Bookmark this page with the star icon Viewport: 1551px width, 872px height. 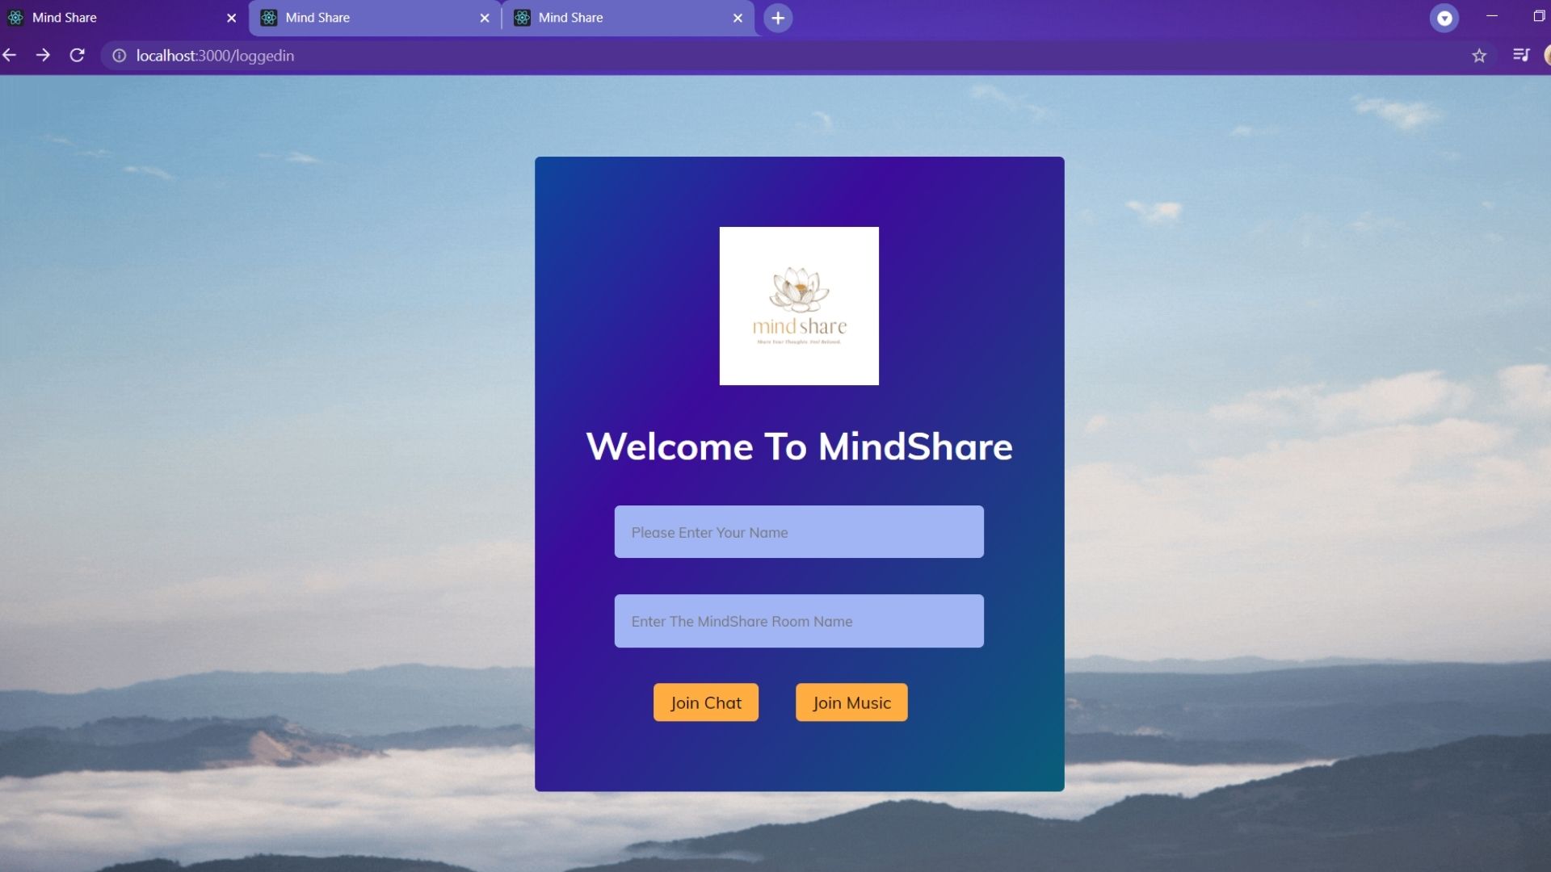(1478, 56)
